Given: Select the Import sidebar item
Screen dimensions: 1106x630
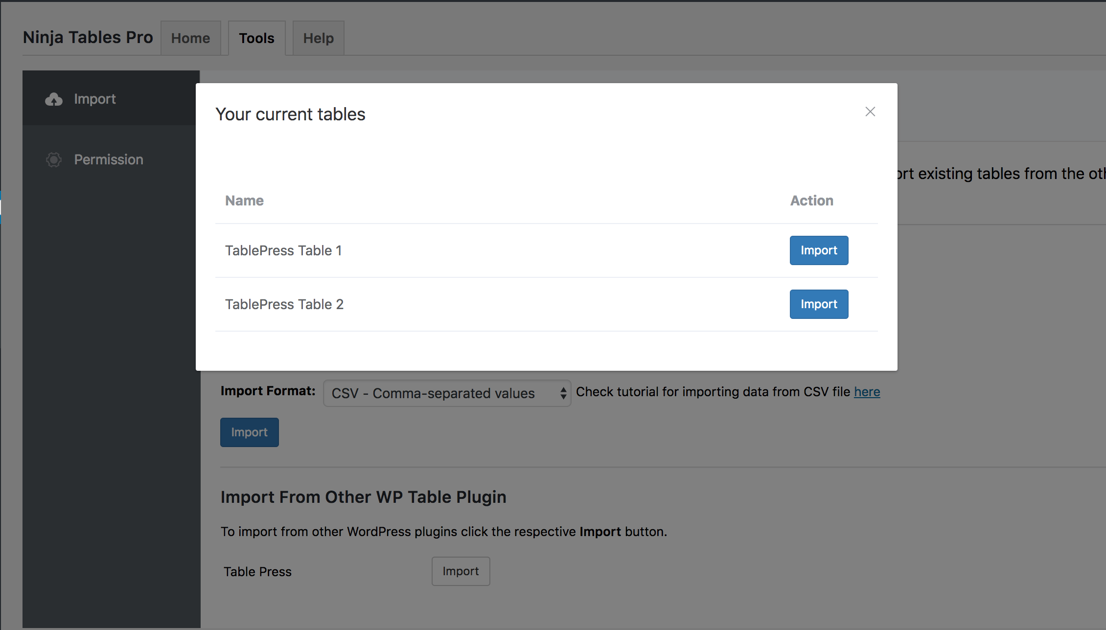Looking at the screenshot, I should point(95,99).
